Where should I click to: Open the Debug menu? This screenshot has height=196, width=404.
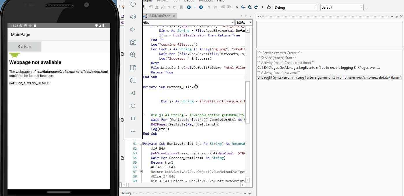[x=189, y=1]
